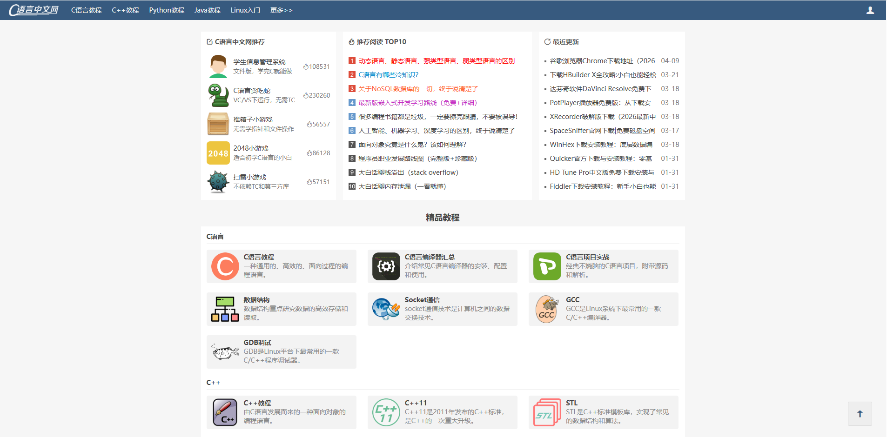Open the red C语言教程 logo icon
This screenshot has width=887, height=437.
click(225, 266)
